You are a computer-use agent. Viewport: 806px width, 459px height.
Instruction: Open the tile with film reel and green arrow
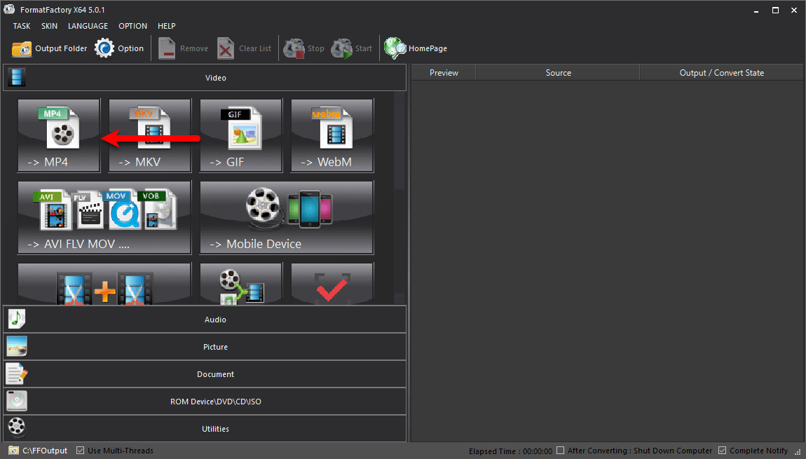point(241,284)
